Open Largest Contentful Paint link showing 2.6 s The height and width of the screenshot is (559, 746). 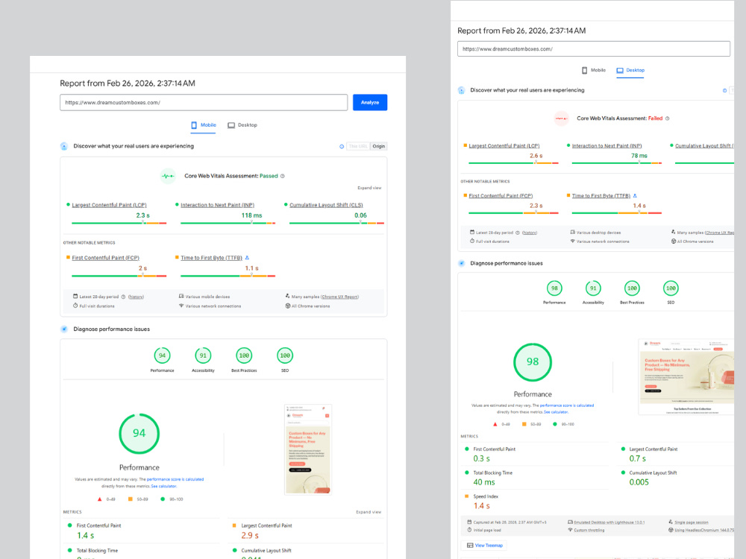(504, 145)
